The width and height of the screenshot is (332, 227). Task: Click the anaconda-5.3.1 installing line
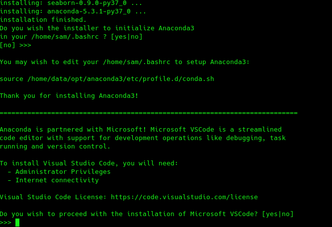(x=73, y=11)
